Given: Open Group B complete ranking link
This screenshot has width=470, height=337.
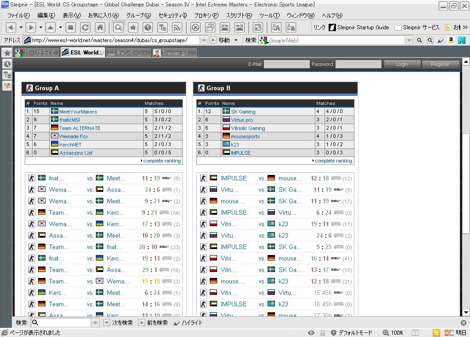Looking at the screenshot, I should [x=334, y=161].
